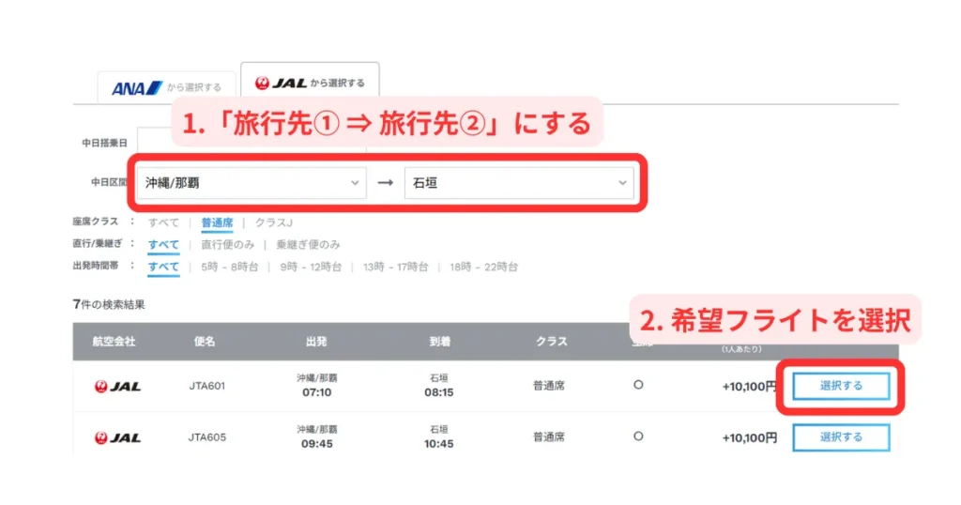Viewport: 961px width, 505px height.
Task: Pick the 13時 - 17時台 departure window
Action: 395,268
